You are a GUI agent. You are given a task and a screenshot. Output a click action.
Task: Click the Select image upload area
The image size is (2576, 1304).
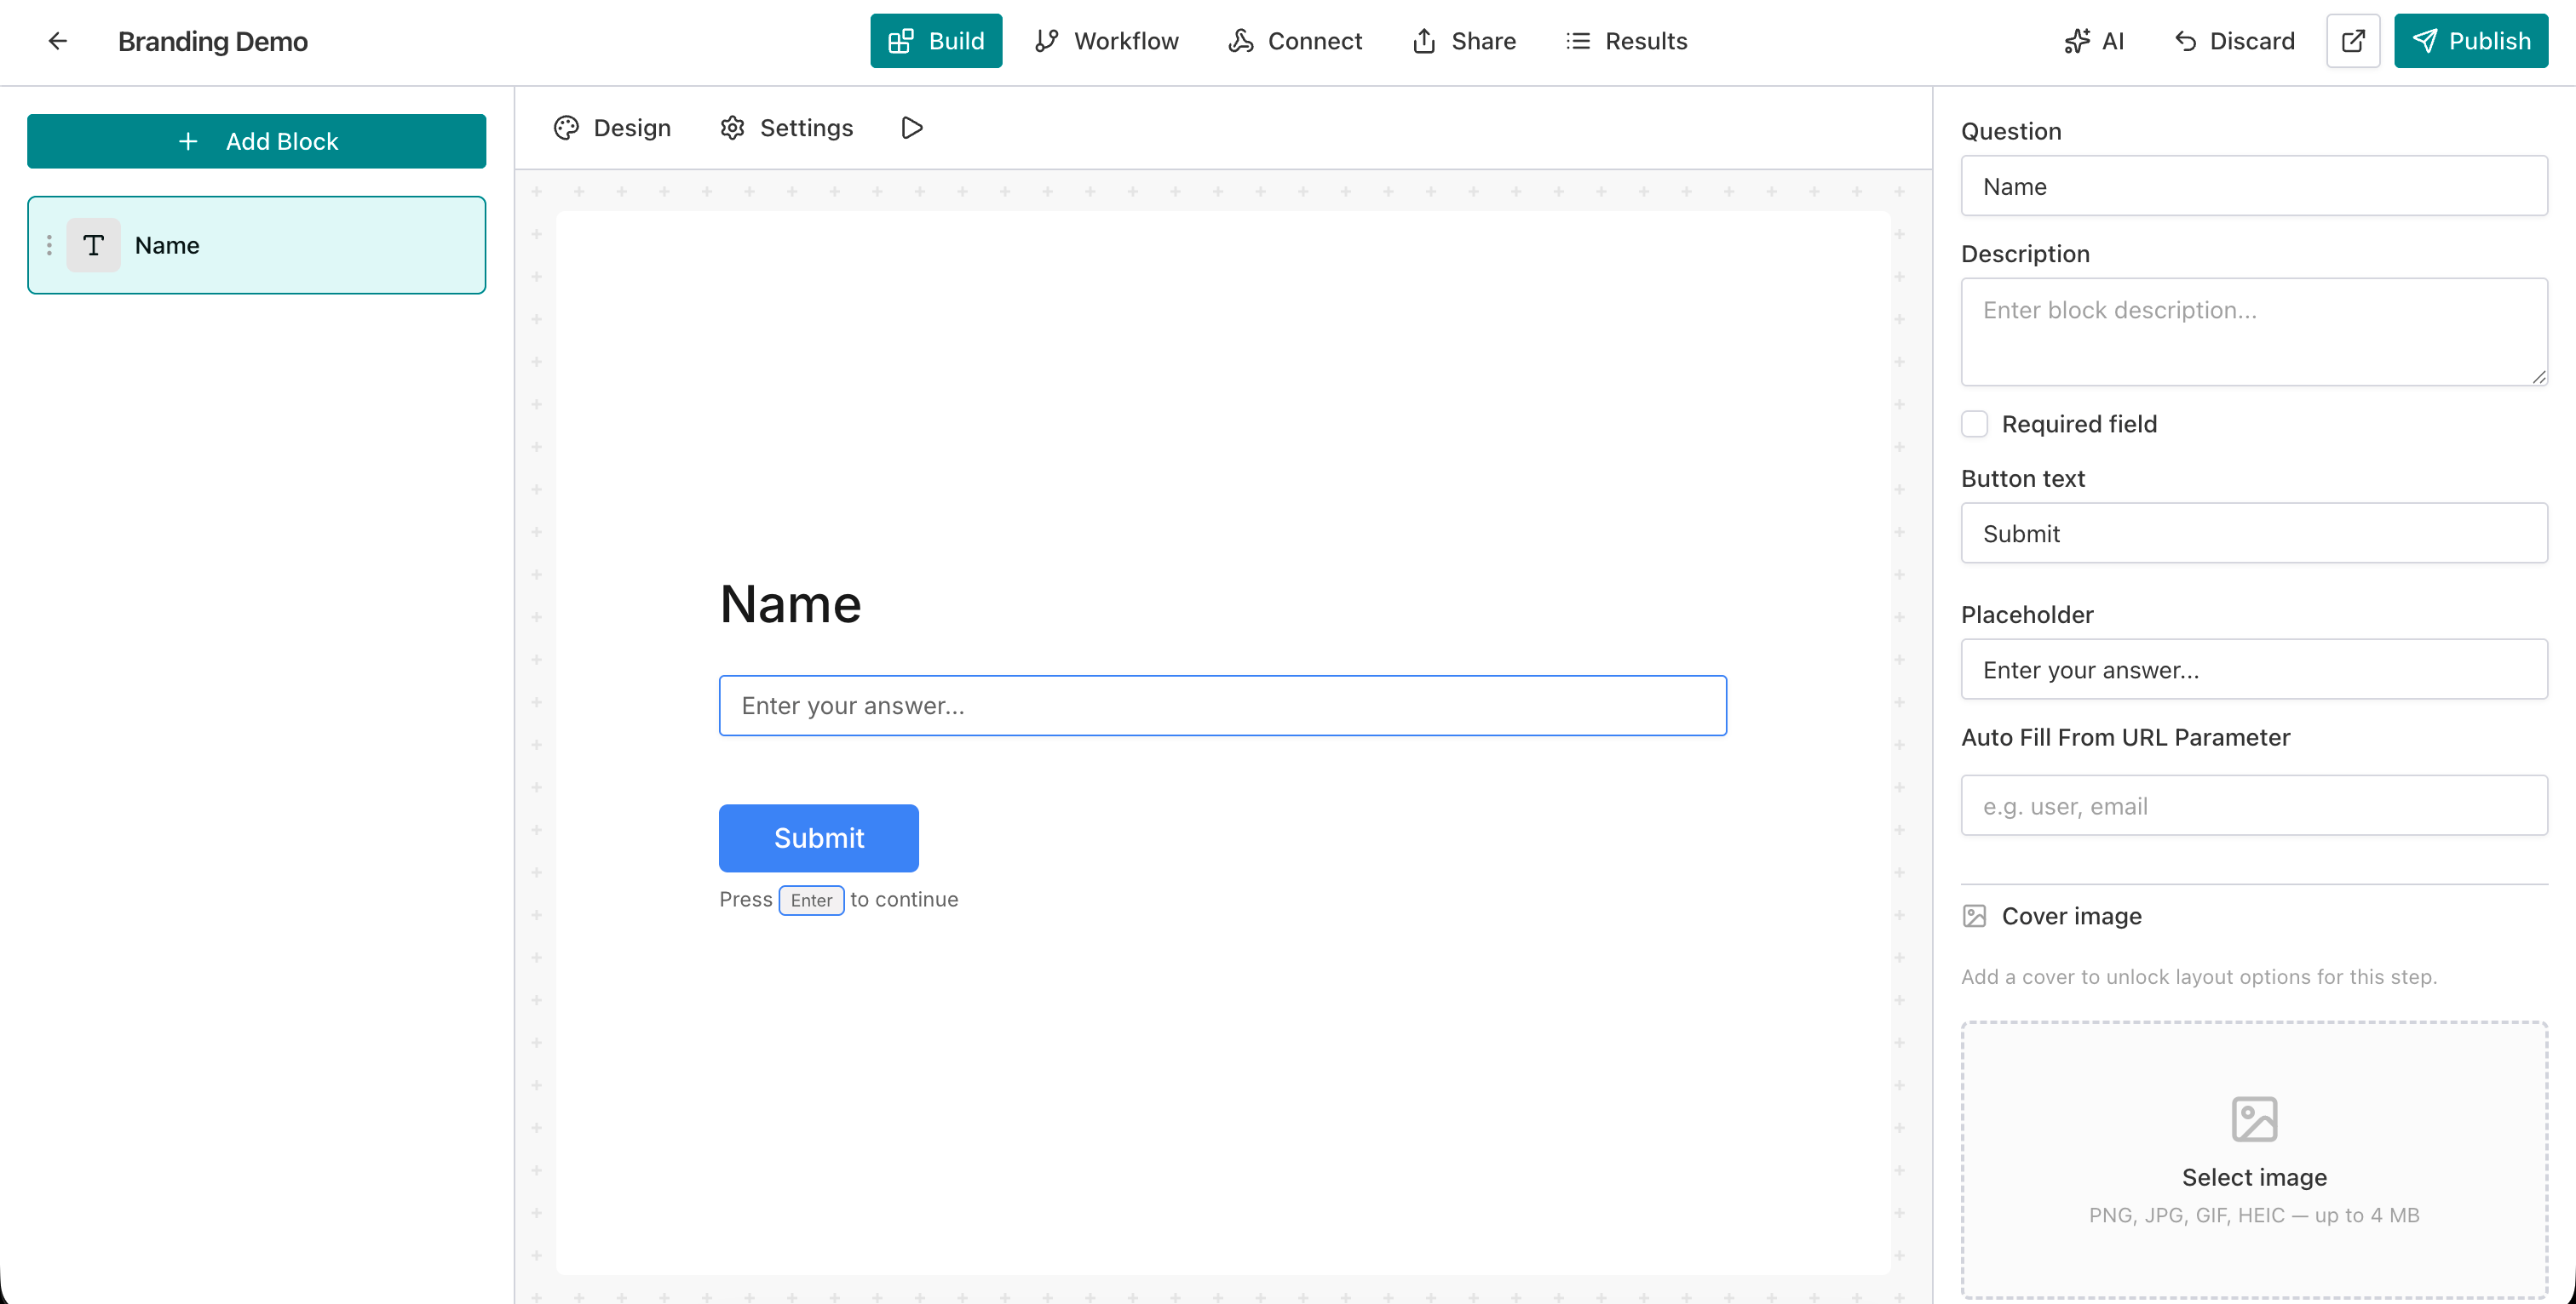coord(2253,1159)
